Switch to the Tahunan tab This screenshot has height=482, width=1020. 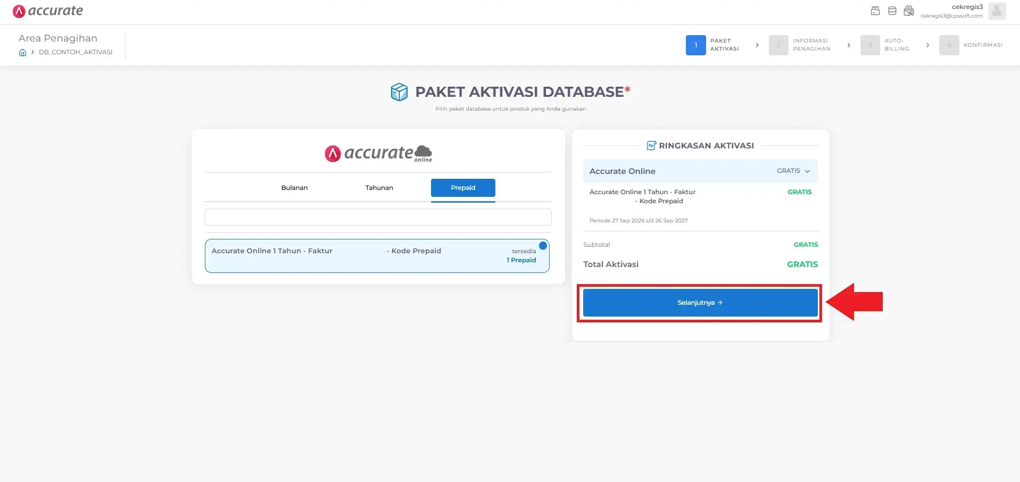click(379, 188)
